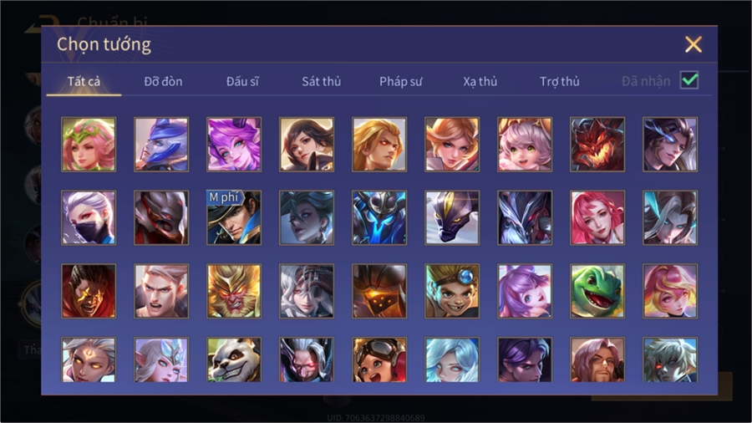The width and height of the screenshot is (752, 423).
Task: Pick the hero with 'M phí' label
Action: click(234, 217)
